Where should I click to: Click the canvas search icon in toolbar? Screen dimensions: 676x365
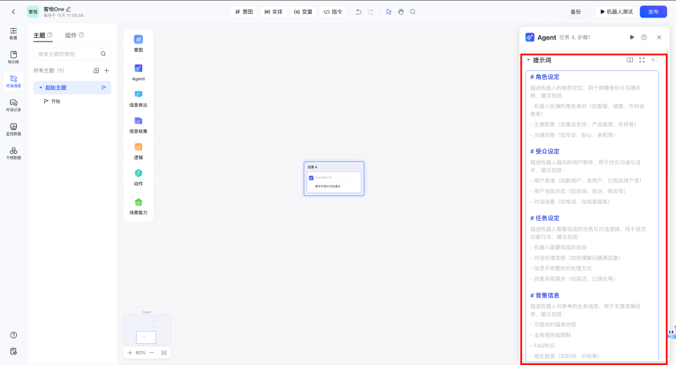pos(413,12)
